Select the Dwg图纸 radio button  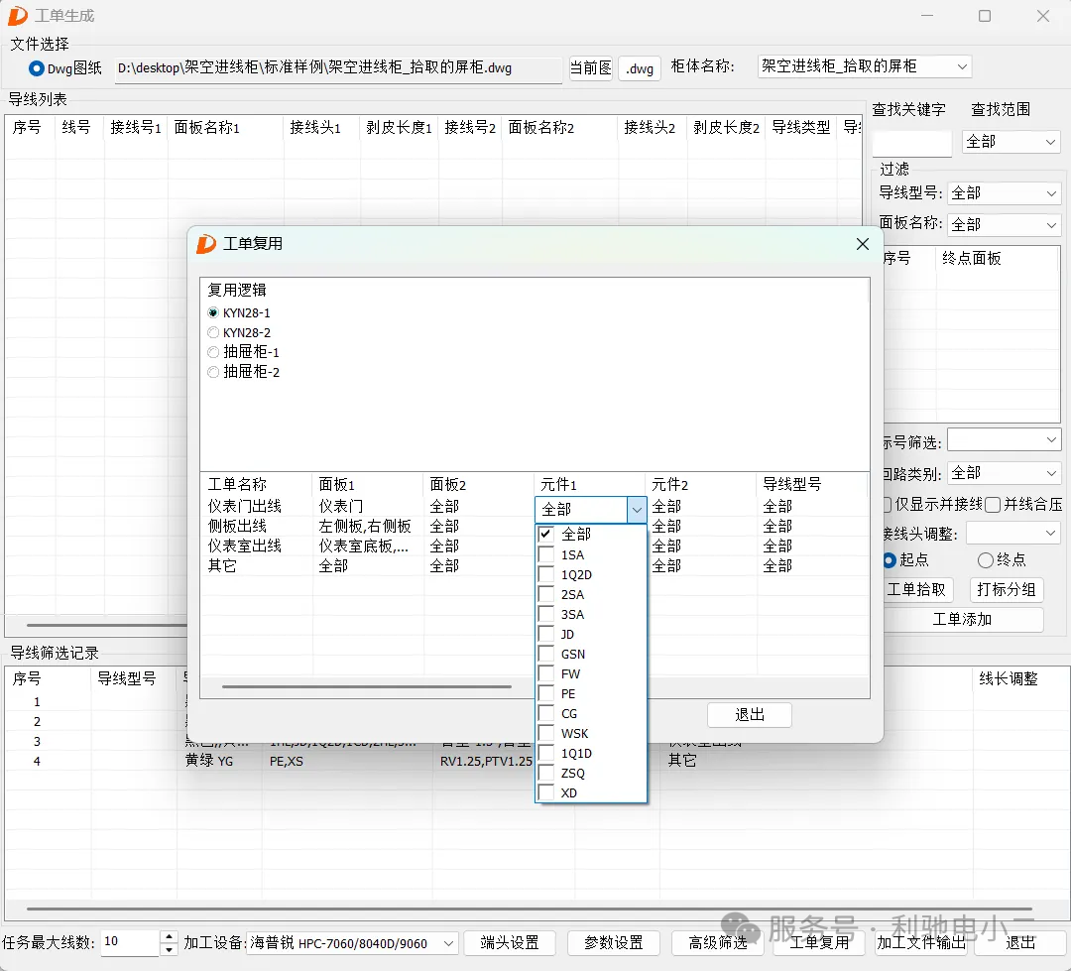point(37,68)
